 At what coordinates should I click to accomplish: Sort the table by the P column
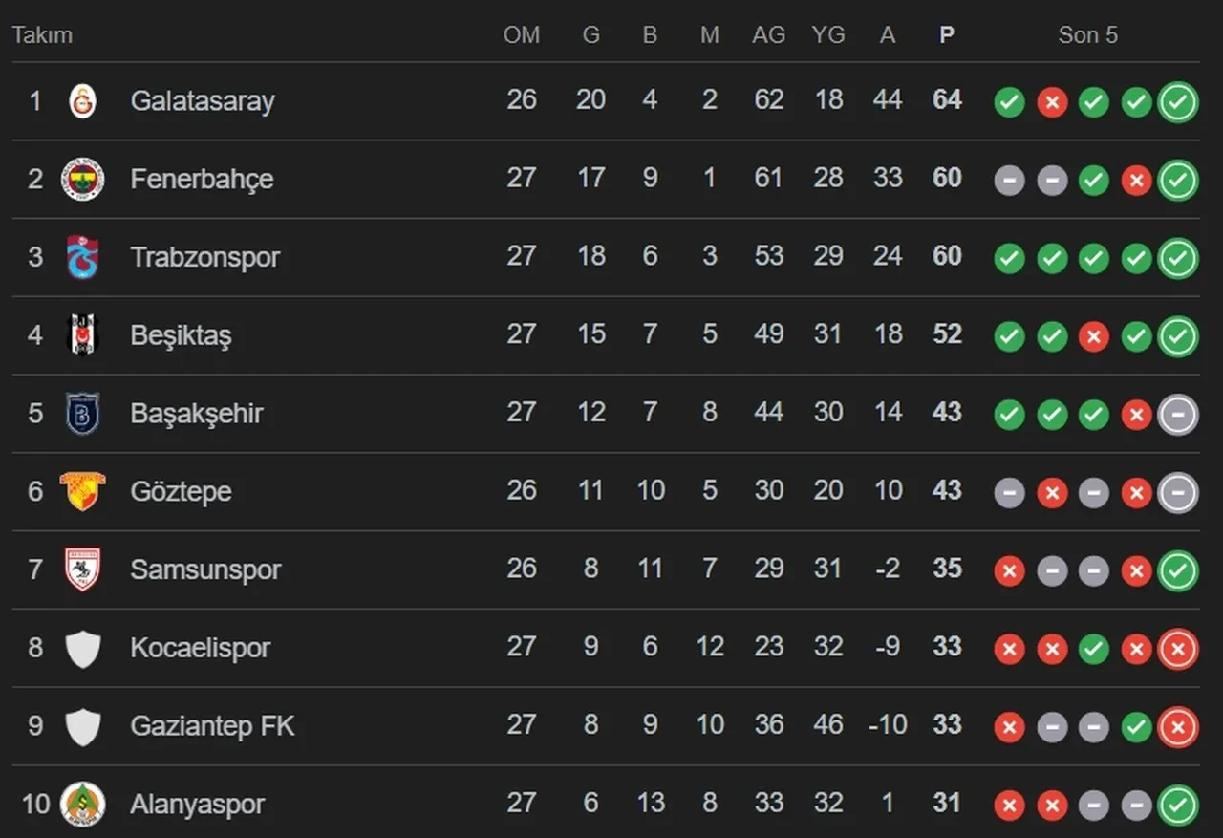coord(946,35)
